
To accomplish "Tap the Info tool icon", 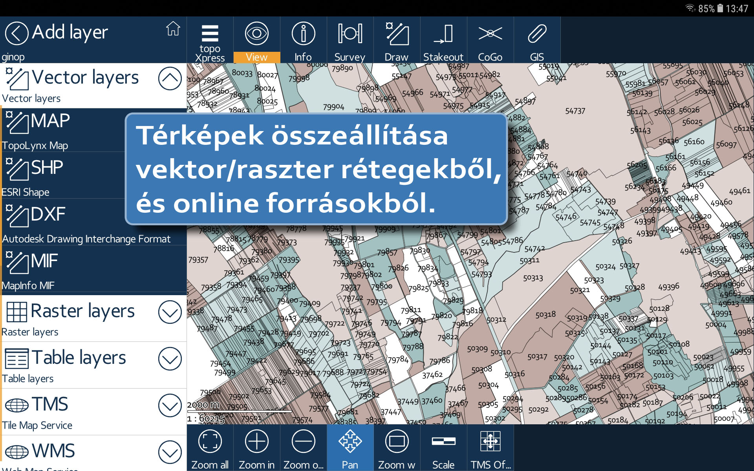I will (303, 41).
